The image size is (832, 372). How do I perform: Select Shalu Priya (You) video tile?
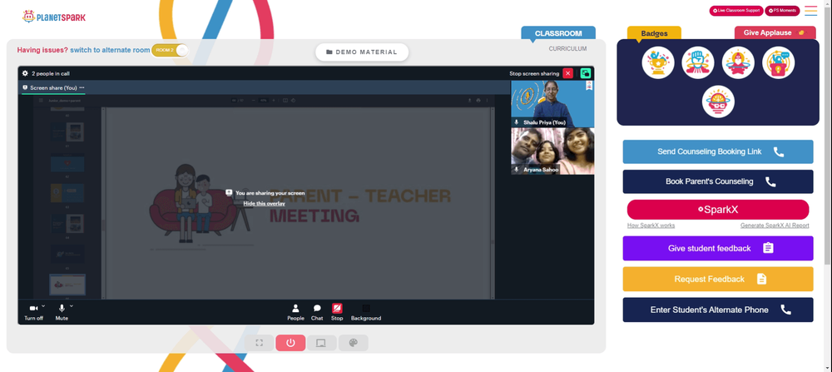[552, 104]
